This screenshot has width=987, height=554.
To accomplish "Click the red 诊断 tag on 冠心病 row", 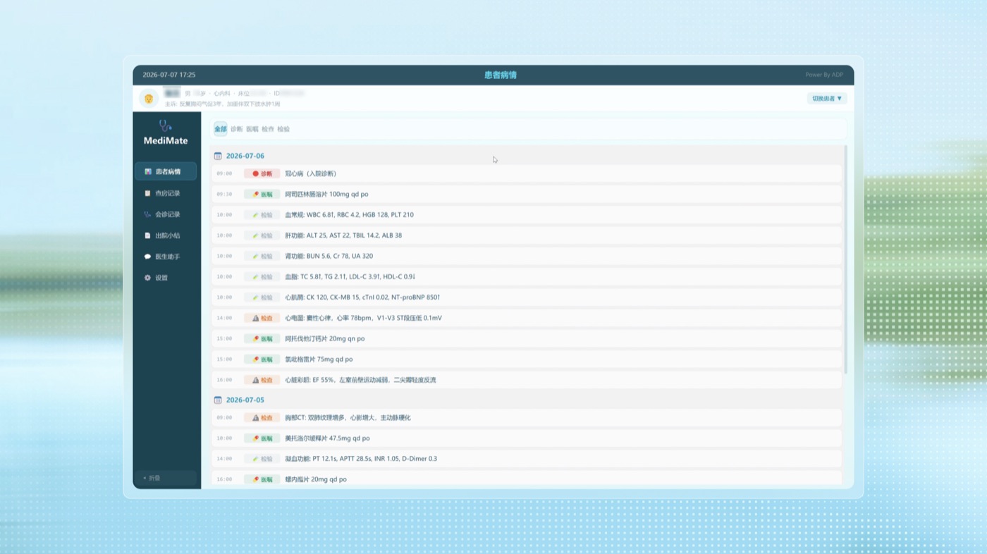I will (x=262, y=173).
